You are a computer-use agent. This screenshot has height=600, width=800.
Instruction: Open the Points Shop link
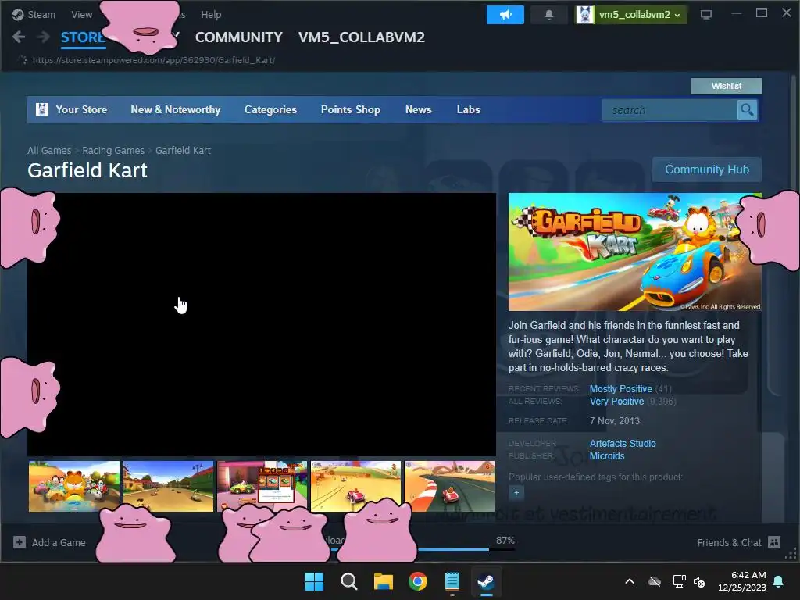click(x=351, y=109)
